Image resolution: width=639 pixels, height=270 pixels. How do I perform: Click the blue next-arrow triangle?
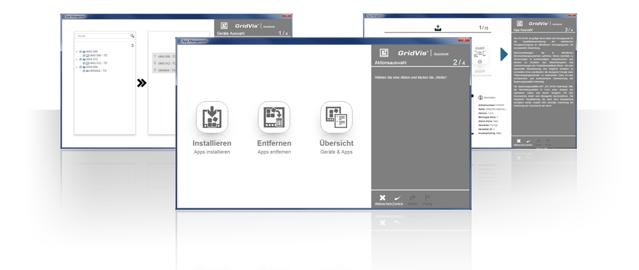[x=504, y=55]
